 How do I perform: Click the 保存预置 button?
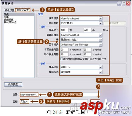[13, 84]
